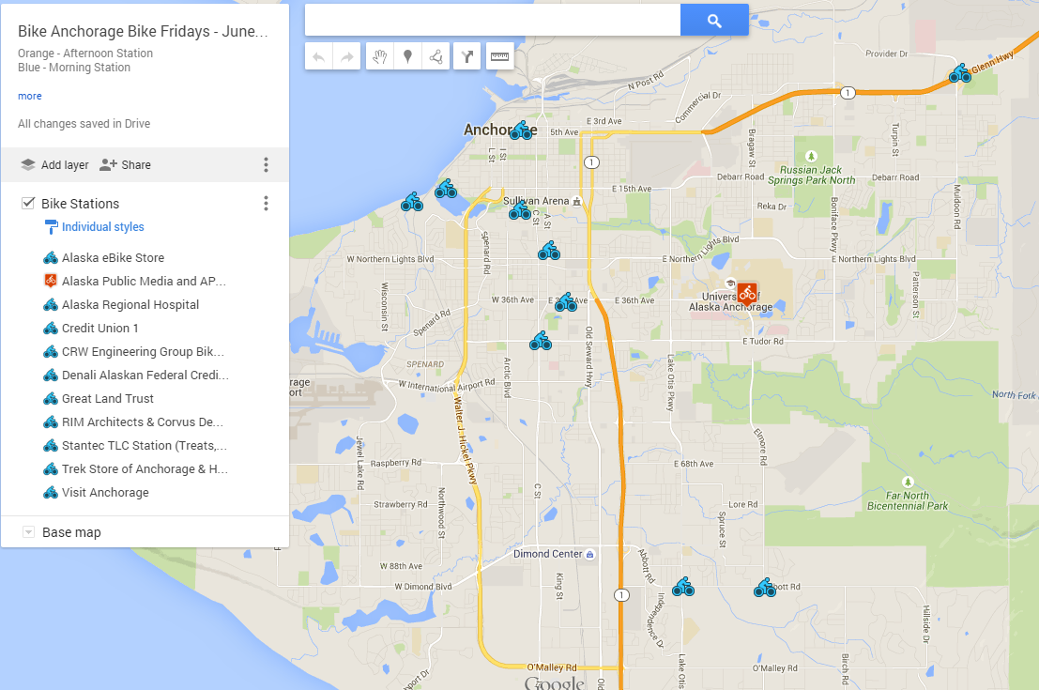
Task: Click the bike marker near E 36th Ave
Action: (x=565, y=302)
